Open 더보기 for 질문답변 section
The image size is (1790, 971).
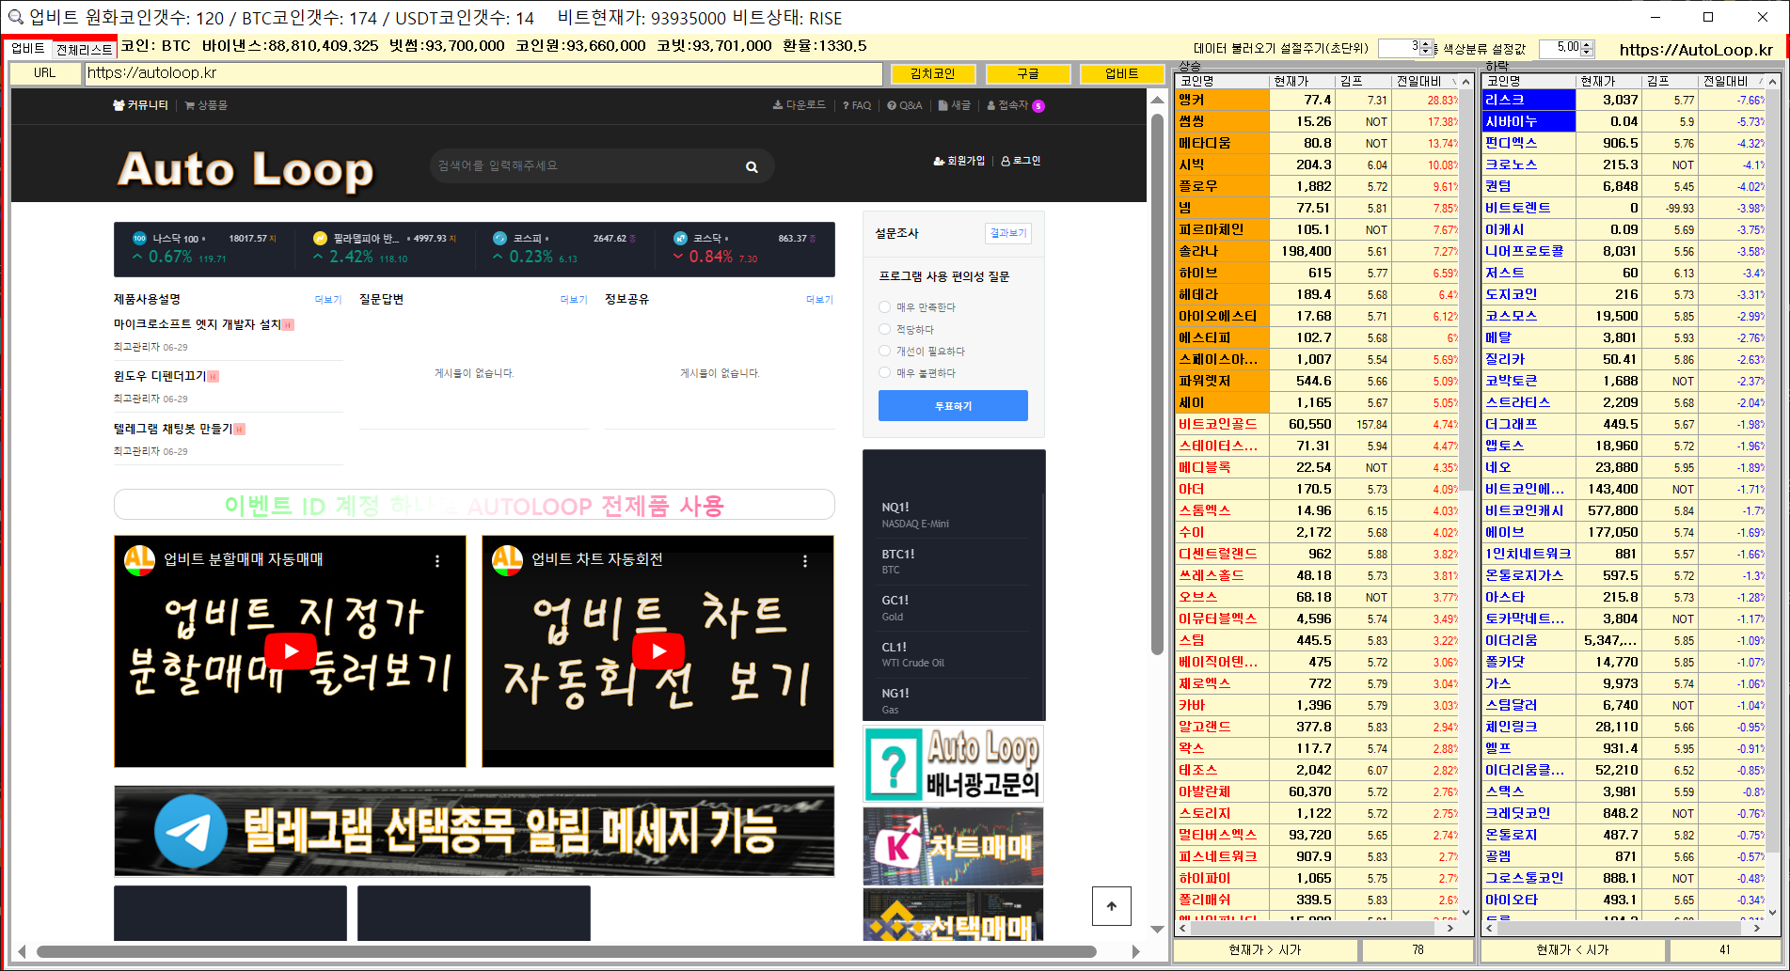574,300
